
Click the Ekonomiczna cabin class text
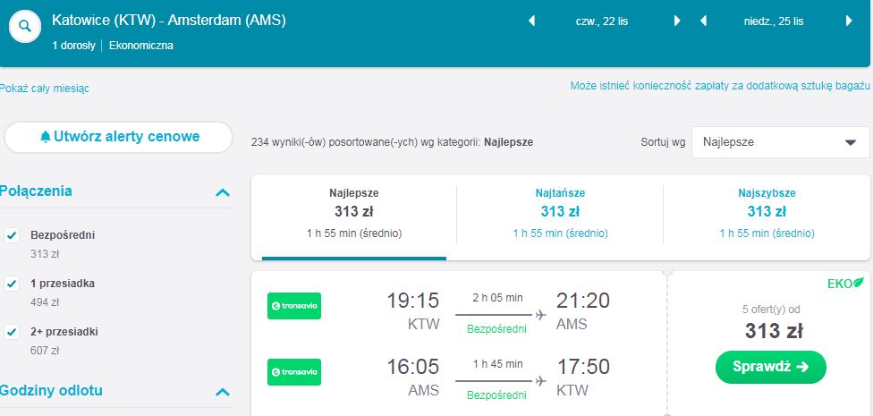click(x=140, y=46)
